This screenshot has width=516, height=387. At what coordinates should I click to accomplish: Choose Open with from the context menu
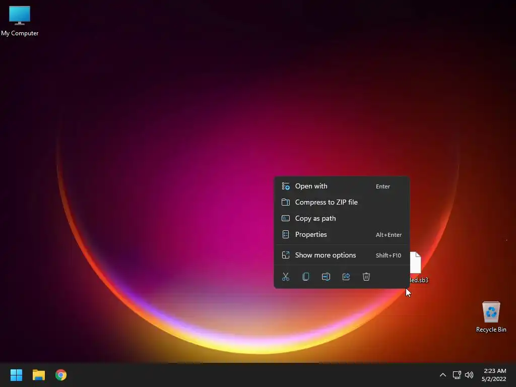point(342,186)
